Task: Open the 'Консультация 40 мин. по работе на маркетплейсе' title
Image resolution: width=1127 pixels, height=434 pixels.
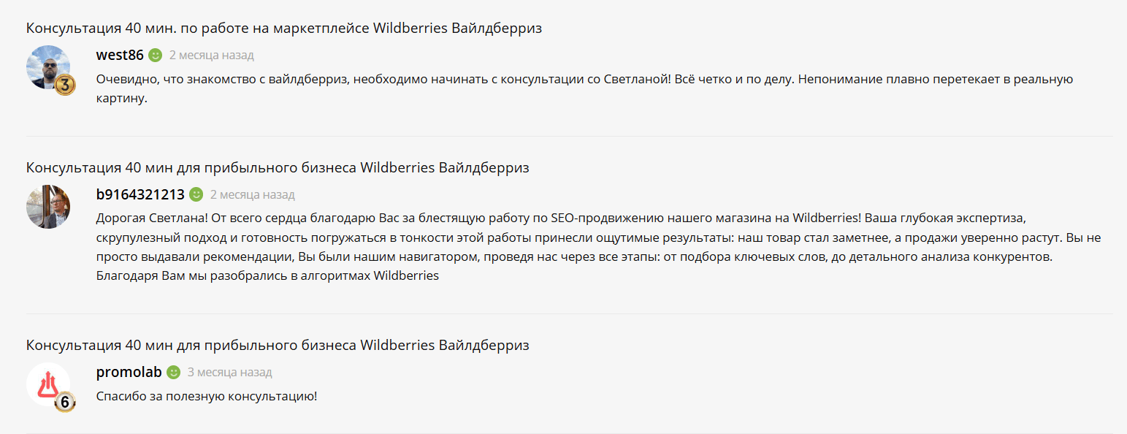Action: (284, 28)
